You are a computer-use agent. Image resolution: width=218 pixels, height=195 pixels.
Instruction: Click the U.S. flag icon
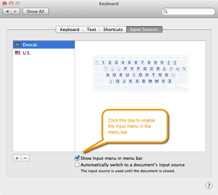point(18,53)
